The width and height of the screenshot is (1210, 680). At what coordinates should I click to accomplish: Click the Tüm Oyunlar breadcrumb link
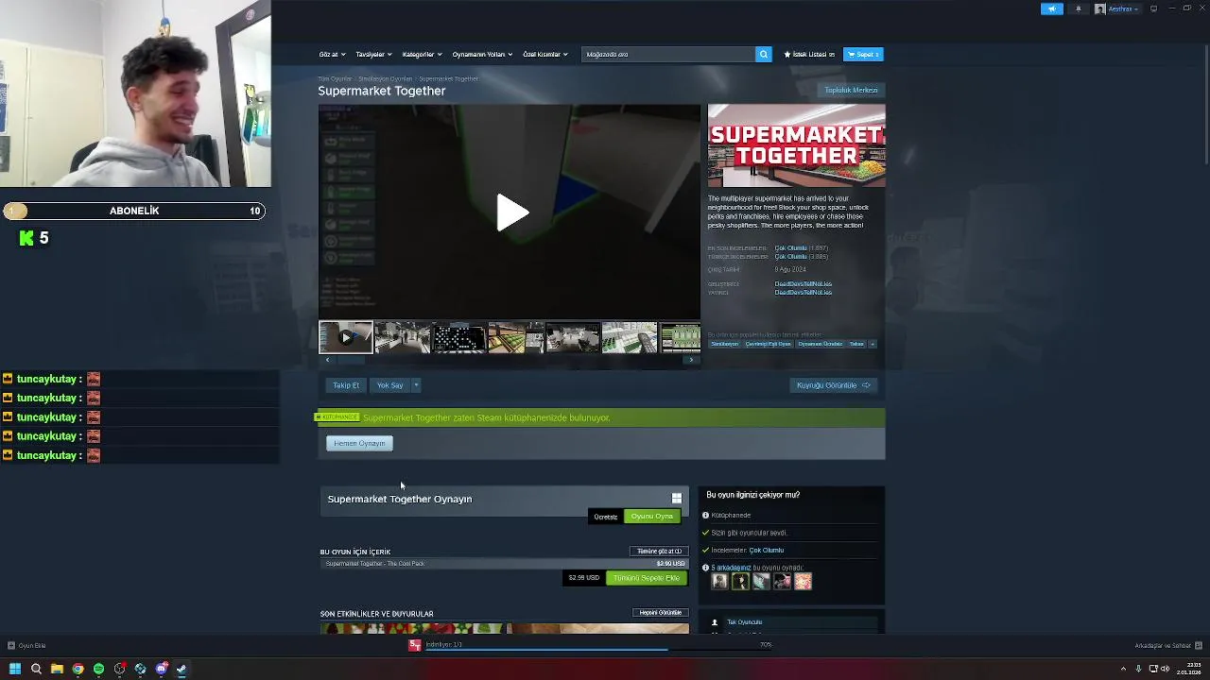[335, 78]
